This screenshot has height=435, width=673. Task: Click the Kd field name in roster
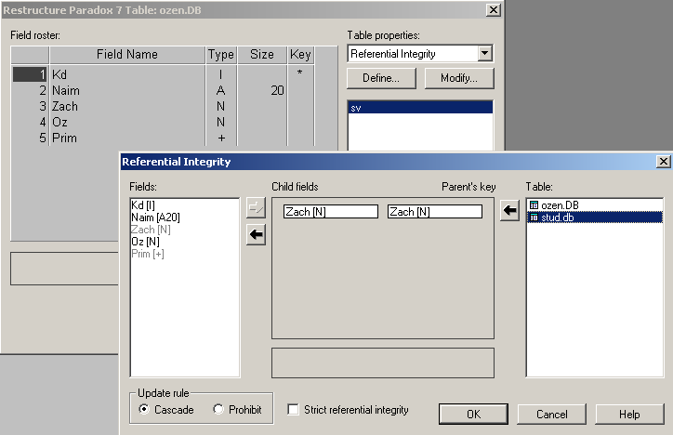pos(59,74)
